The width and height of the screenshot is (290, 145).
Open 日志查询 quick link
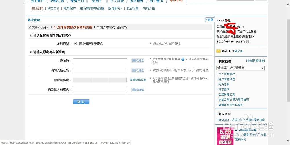tap(224, 90)
